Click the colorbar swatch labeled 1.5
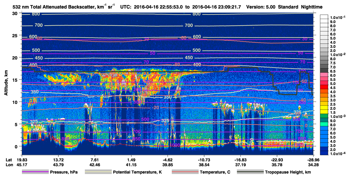The image size is (348, 178). tap(324, 112)
